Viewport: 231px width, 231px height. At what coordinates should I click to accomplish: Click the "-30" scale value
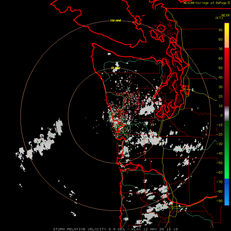coord(219,144)
